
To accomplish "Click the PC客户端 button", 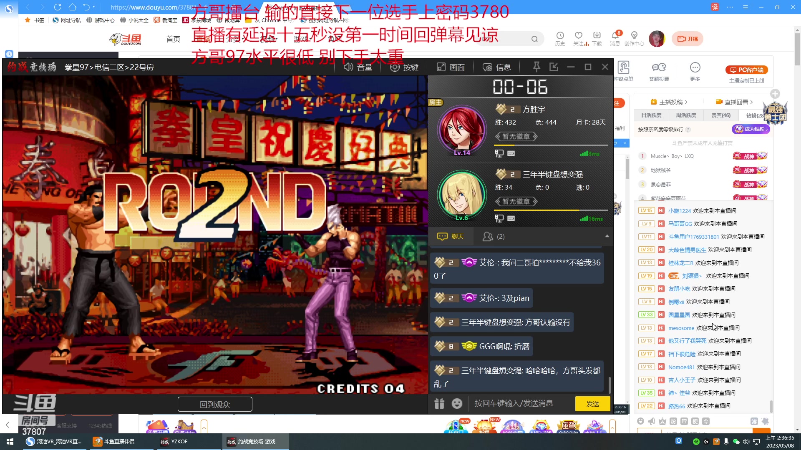I will pos(747,70).
